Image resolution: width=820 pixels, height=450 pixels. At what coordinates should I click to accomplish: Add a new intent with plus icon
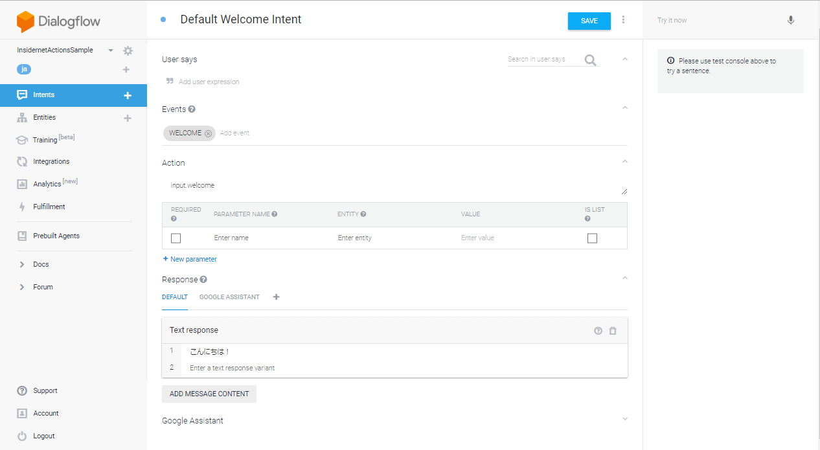[x=128, y=95]
